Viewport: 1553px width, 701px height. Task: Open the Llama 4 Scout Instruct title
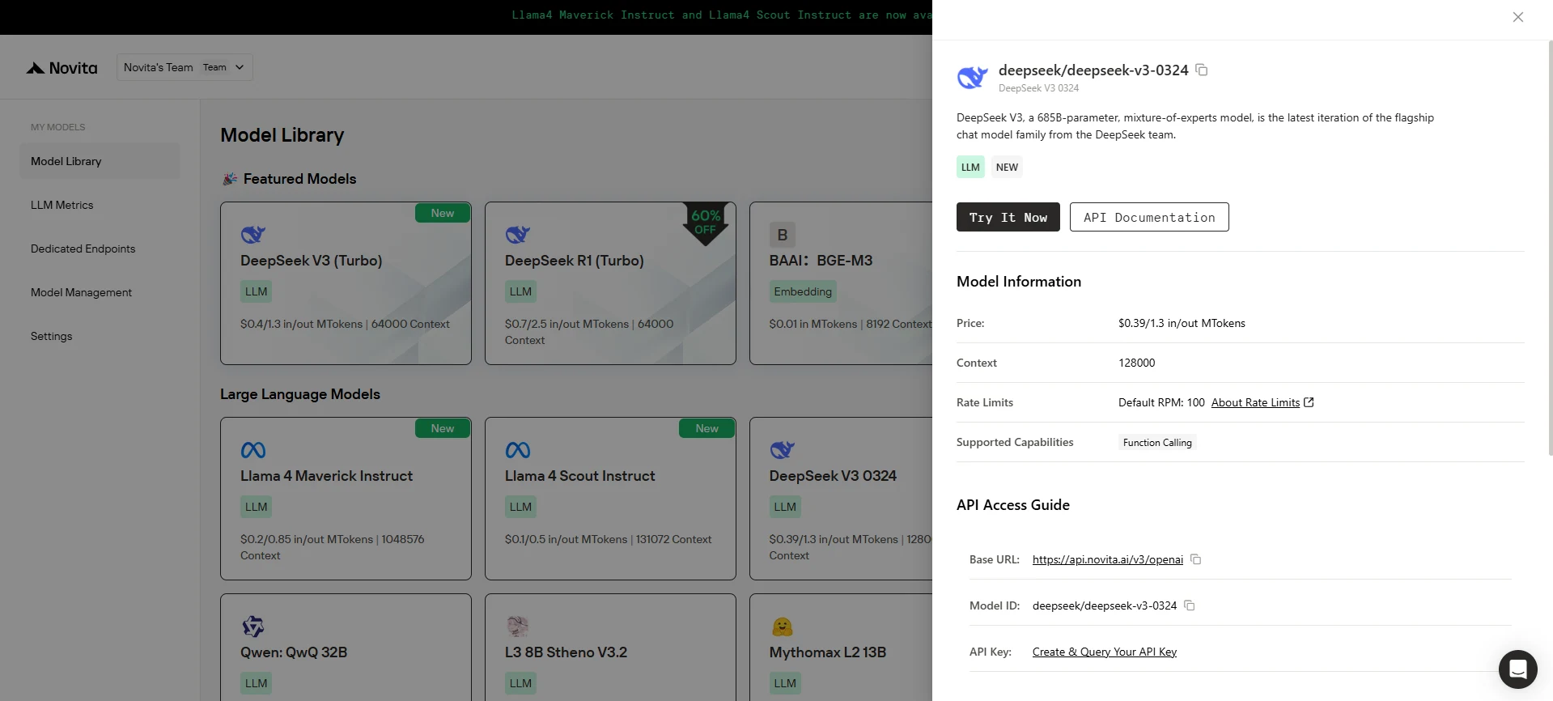(580, 476)
